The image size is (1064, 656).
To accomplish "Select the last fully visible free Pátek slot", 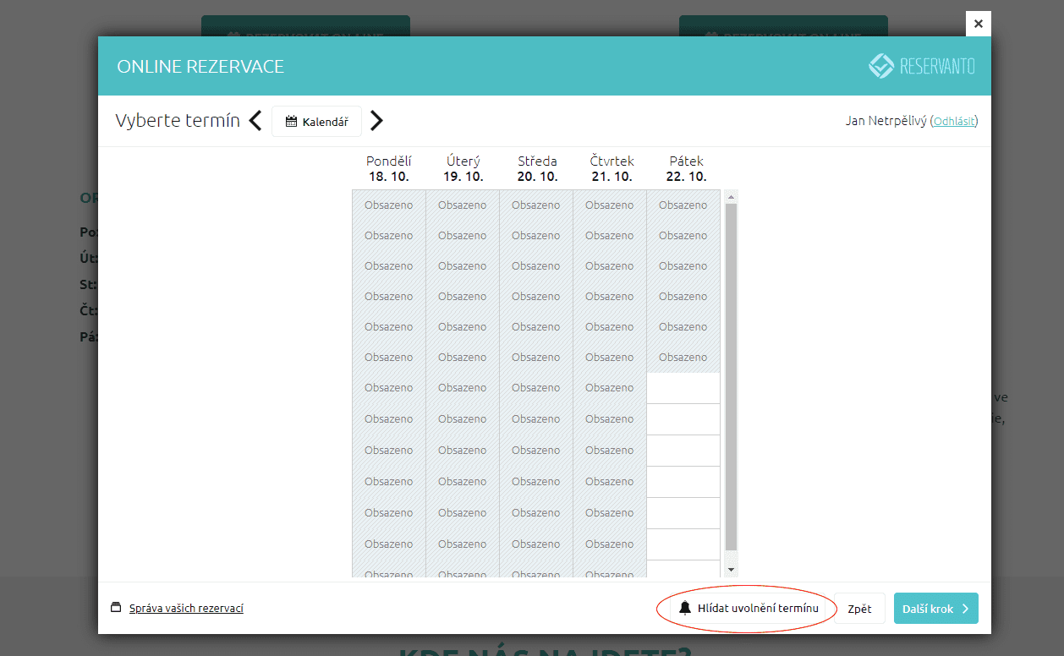I will 683,544.
